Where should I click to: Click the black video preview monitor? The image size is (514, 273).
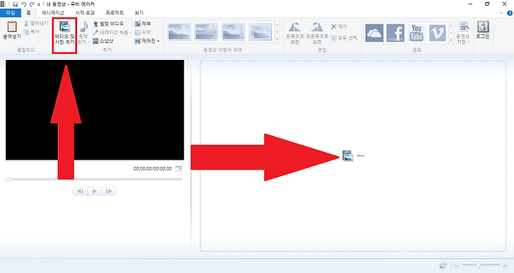click(95, 110)
